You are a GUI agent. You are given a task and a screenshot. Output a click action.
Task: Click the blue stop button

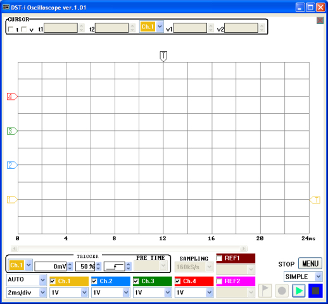315,291
